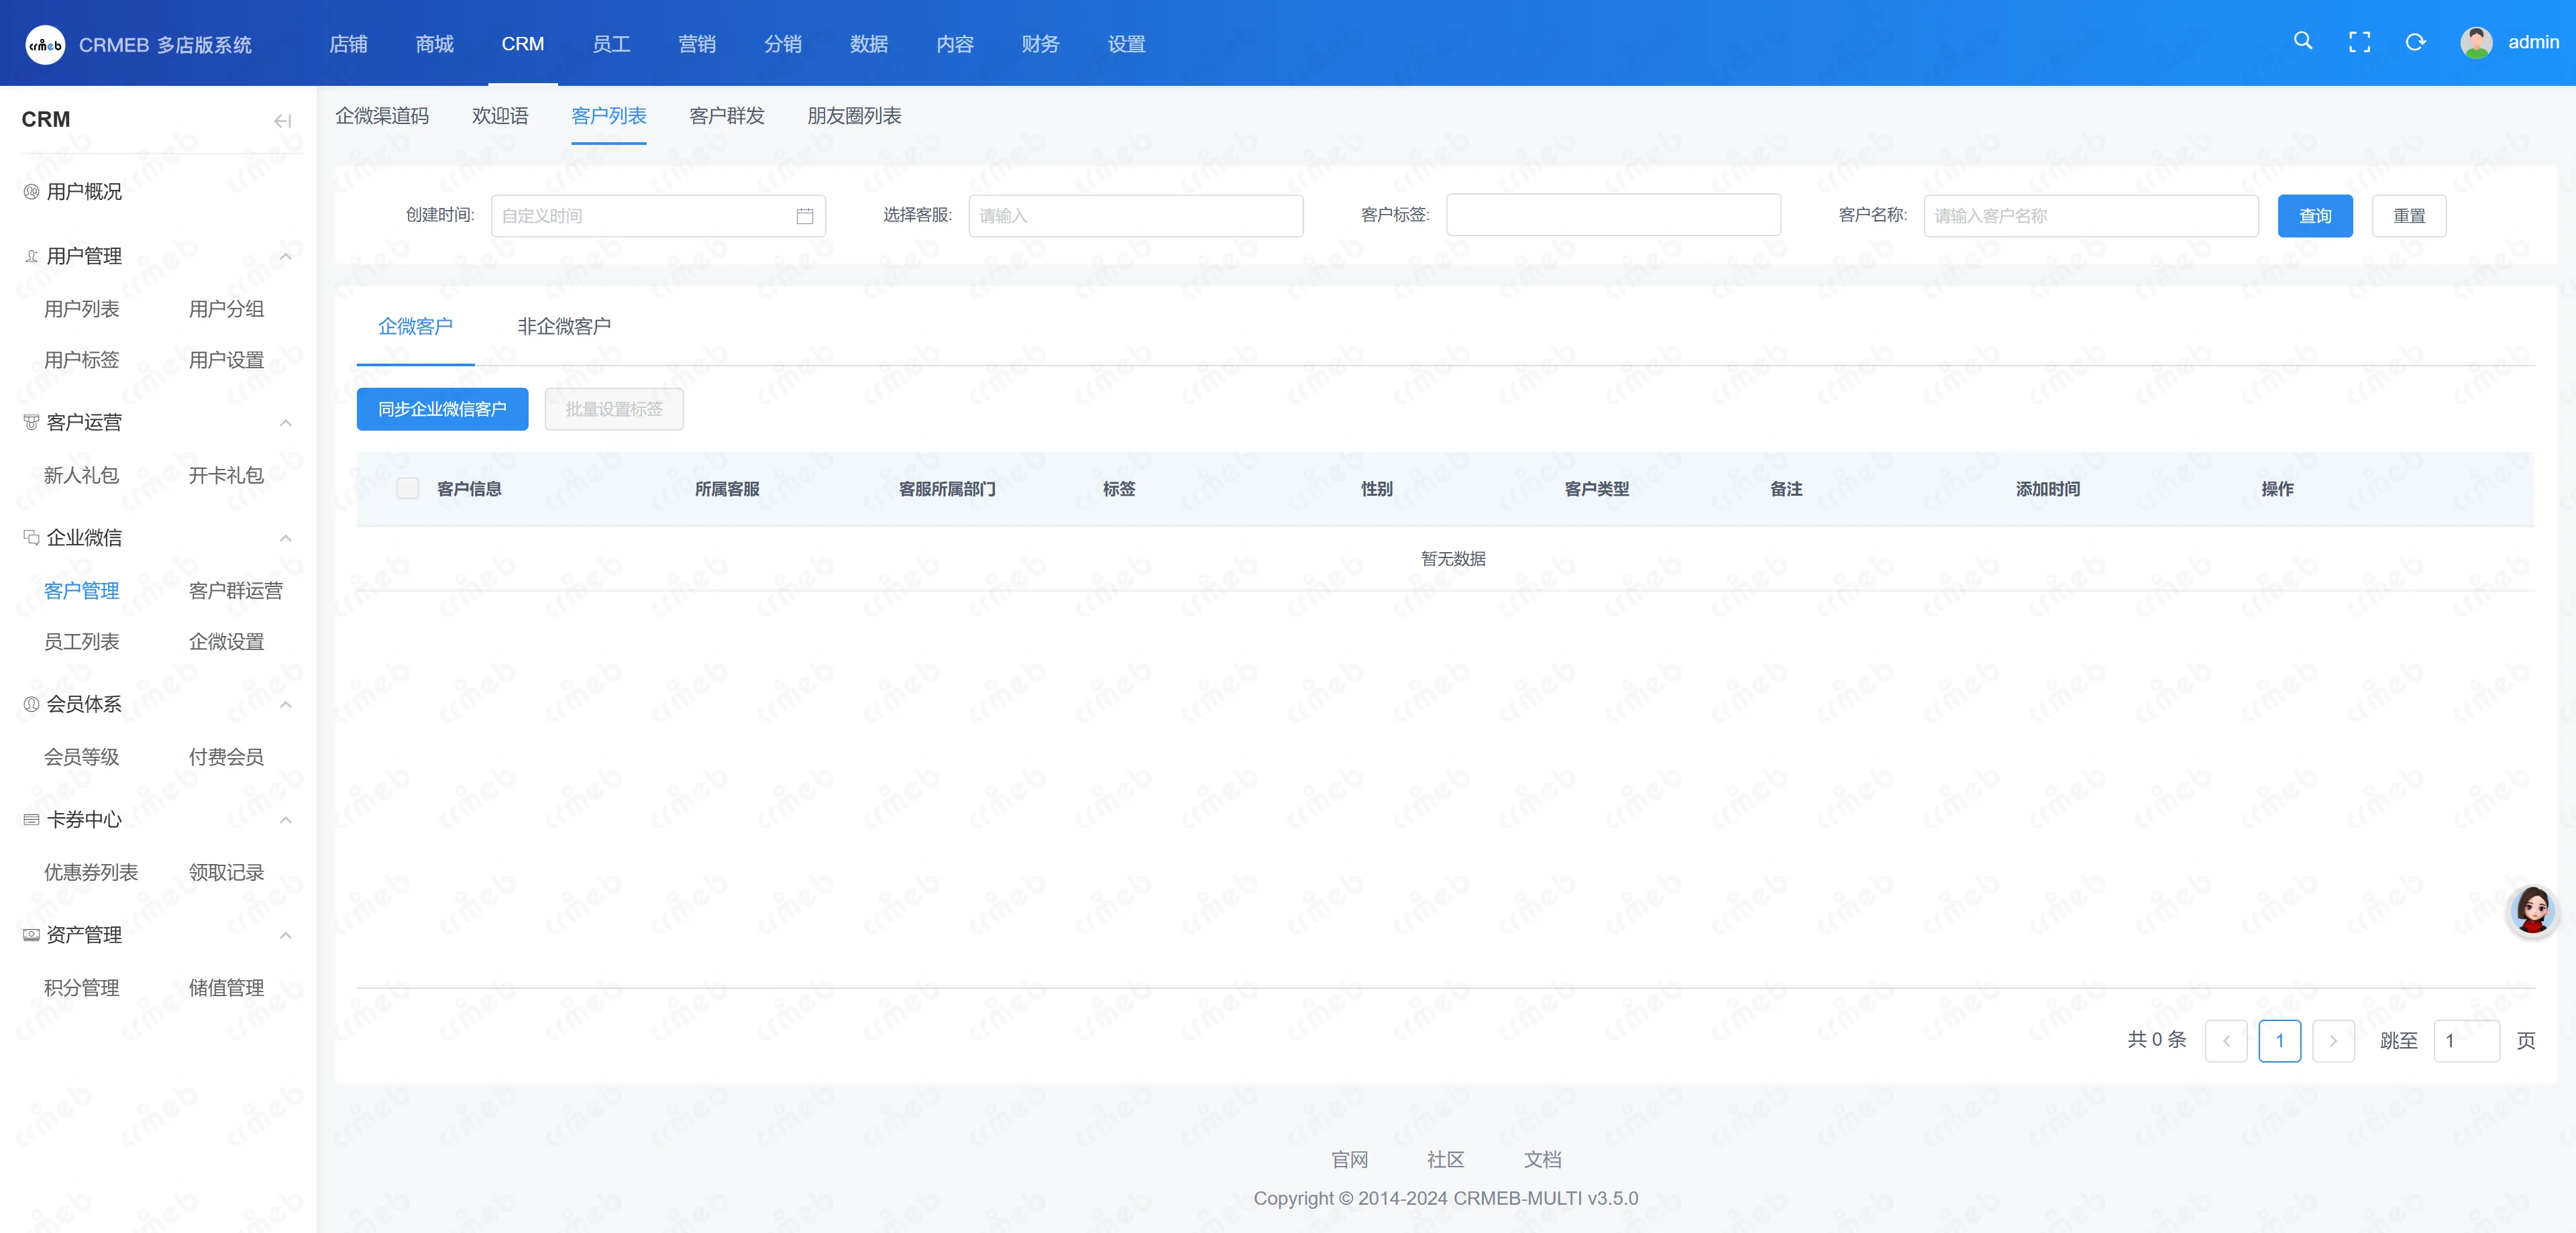
Task: Open 员工列表 in sidebar
Action: pos(81,642)
